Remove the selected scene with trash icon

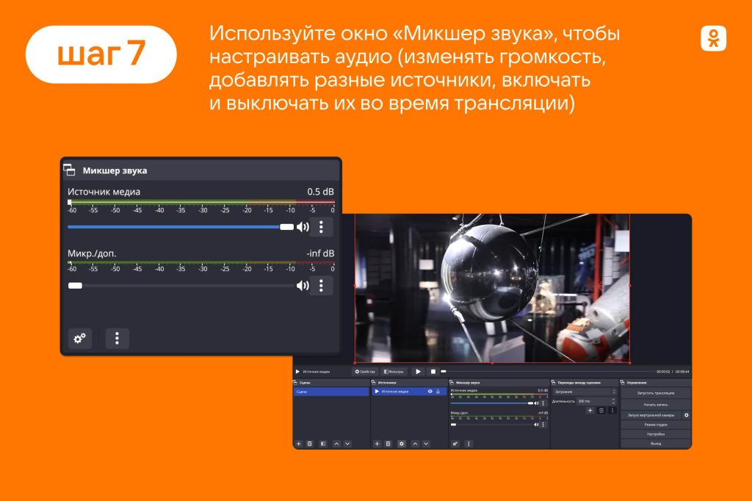tap(310, 444)
